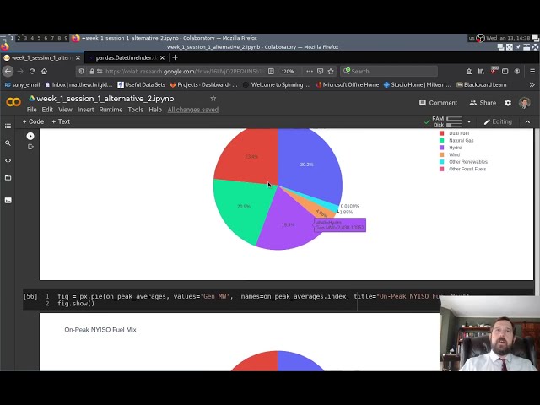
Task: Click the purple 18.5% Hydro slice
Action: click(286, 224)
